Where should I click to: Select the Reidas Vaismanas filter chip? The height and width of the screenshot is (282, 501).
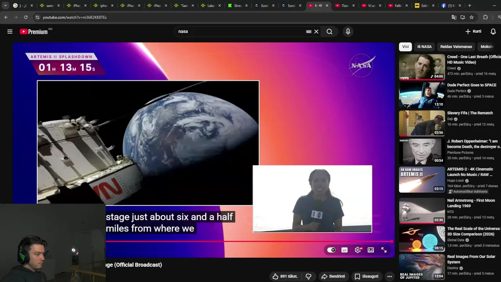pyautogui.click(x=456, y=47)
